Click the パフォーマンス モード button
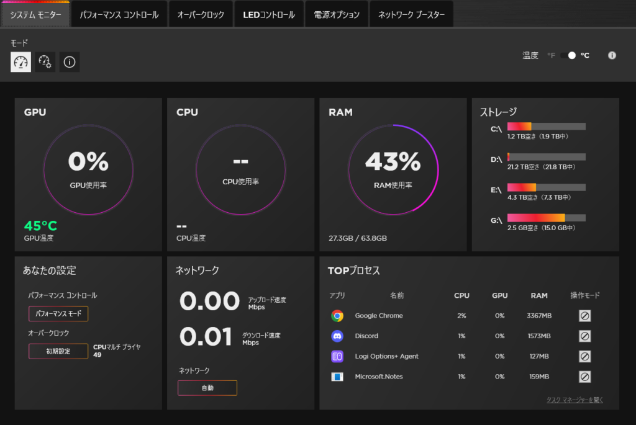636x425 pixels. [58, 314]
